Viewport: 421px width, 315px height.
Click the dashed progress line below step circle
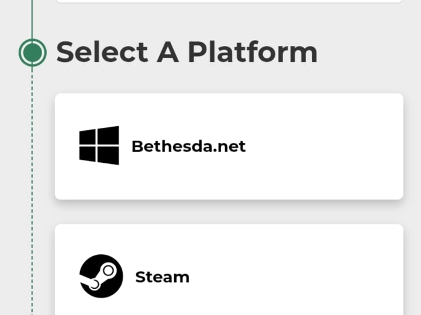32,191
